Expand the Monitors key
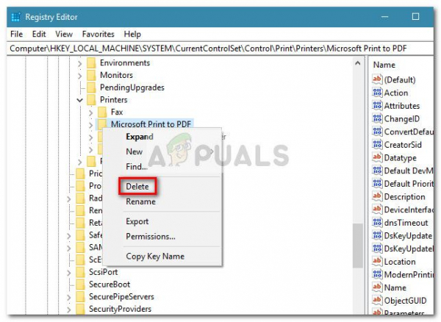Screen dimensions: 441x322 [80, 76]
